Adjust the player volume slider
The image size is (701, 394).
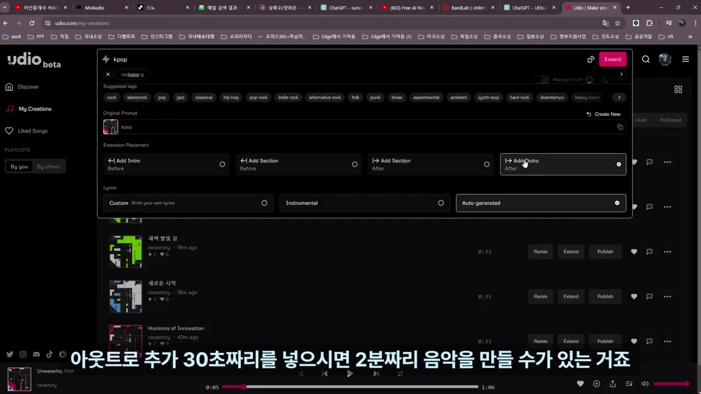coord(671,384)
